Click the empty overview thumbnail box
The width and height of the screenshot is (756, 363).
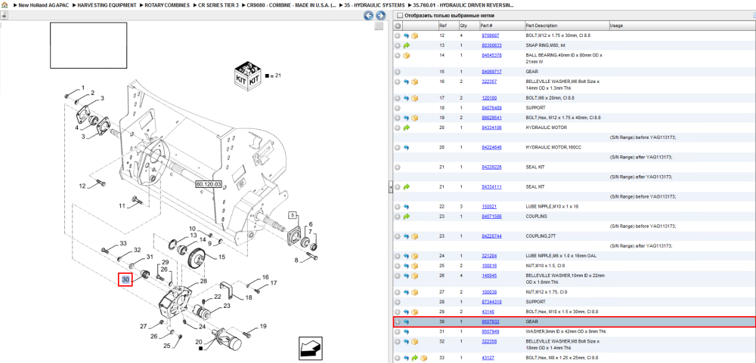click(88, 46)
